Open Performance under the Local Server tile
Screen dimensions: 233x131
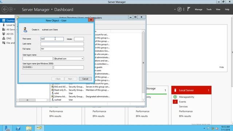coord(186,111)
